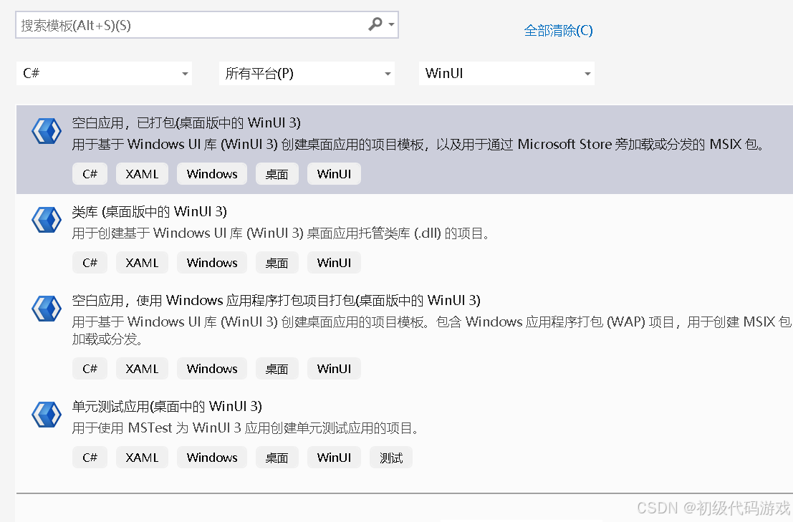Click 桌面 tag in 单元测试应用 row

click(x=277, y=458)
